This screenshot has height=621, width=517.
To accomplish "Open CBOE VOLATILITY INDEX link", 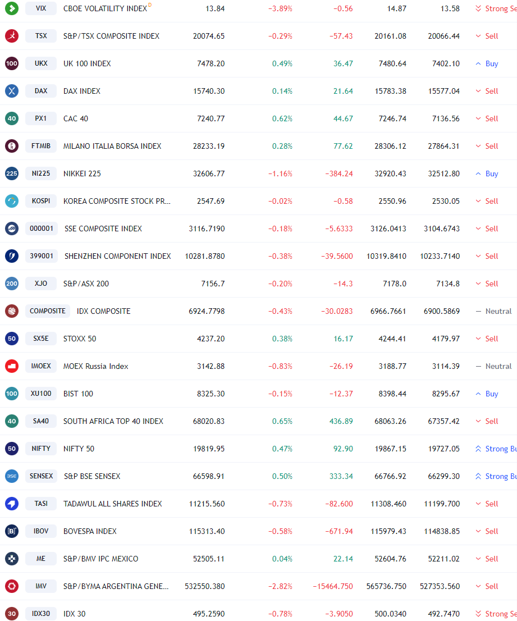I will pos(105,8).
